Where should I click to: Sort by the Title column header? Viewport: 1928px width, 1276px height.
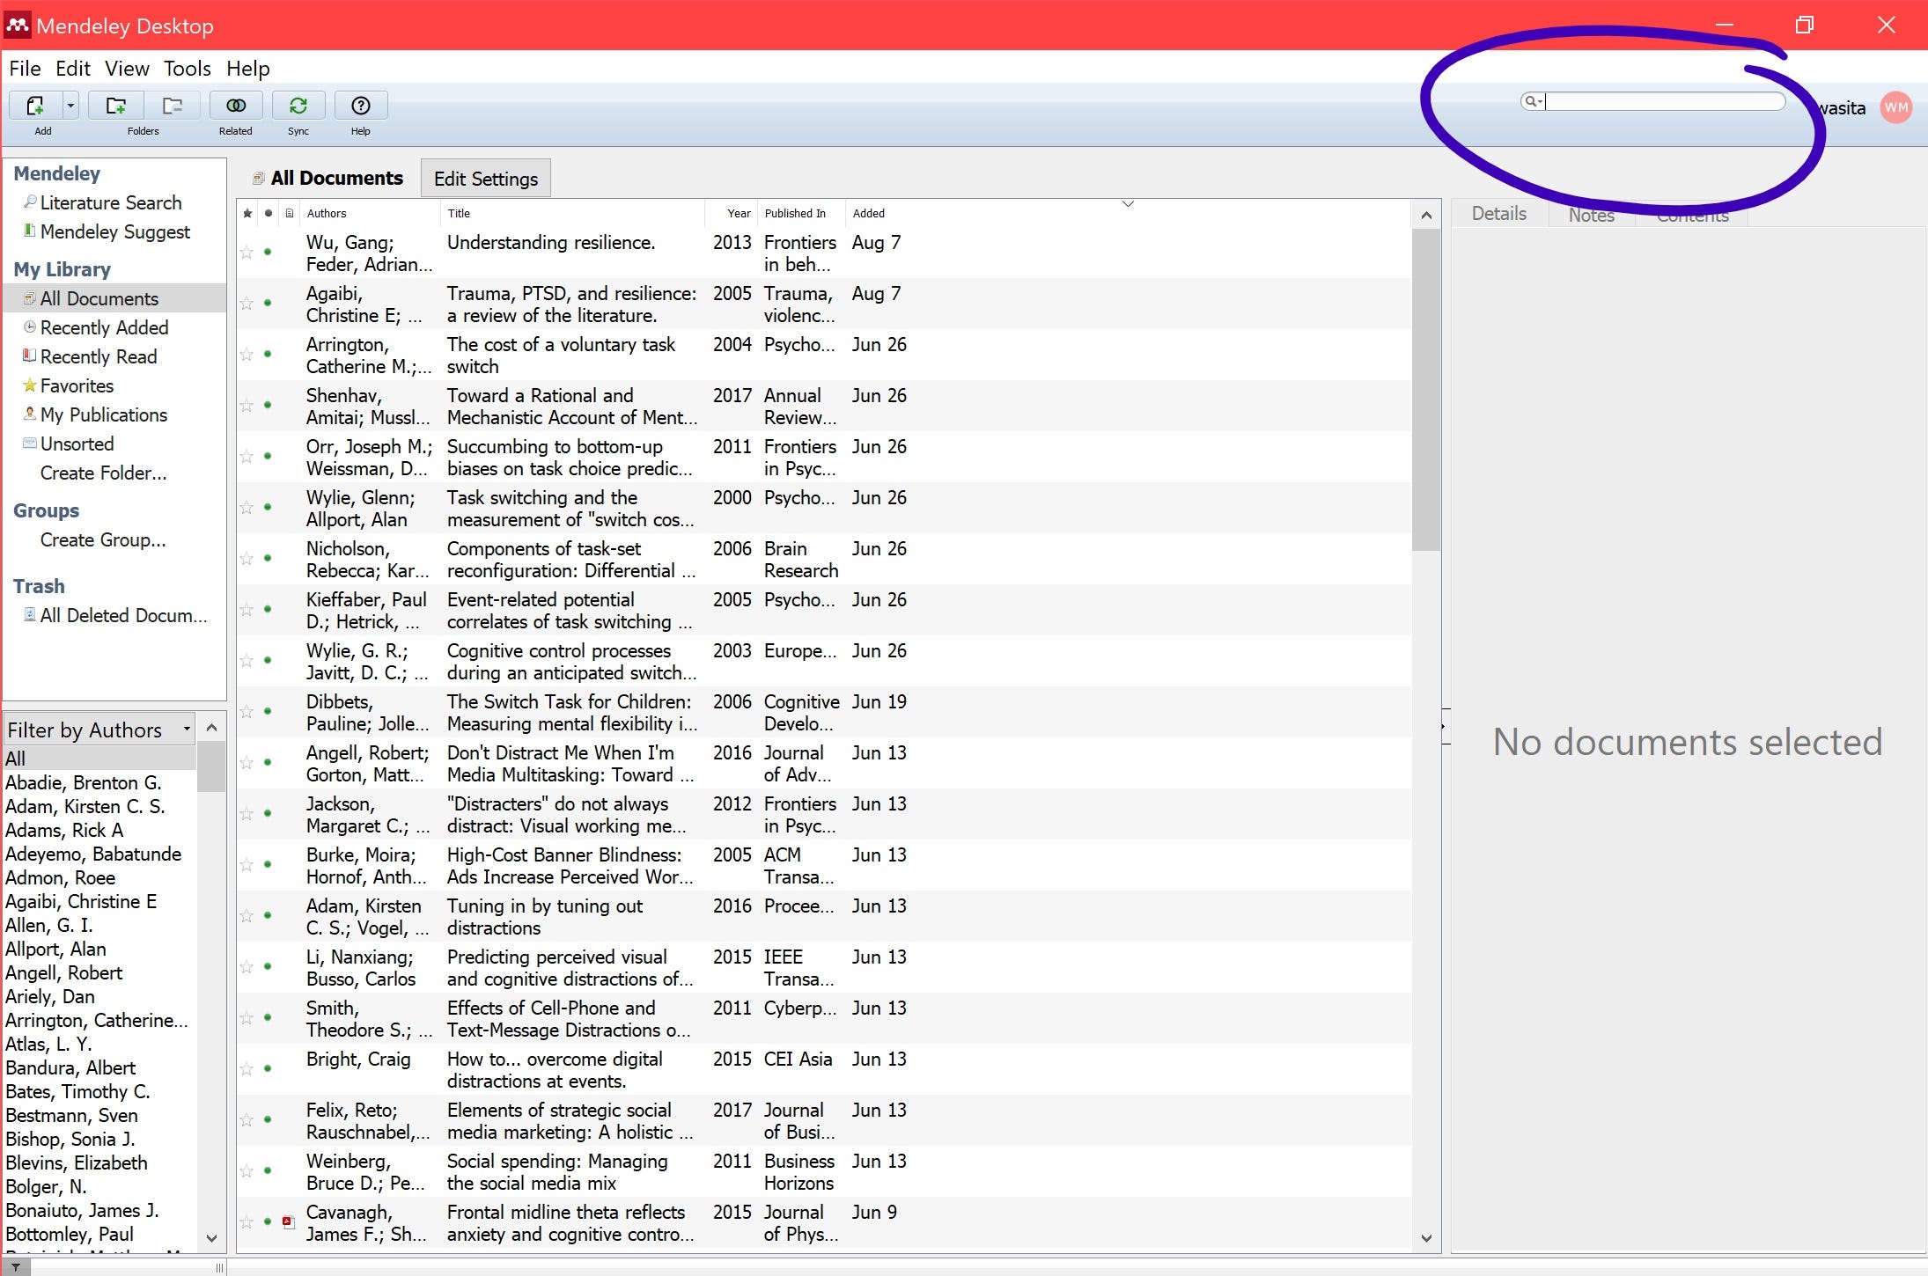click(572, 213)
